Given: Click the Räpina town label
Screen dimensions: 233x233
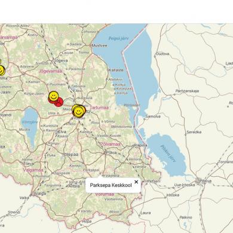Looking at the screenshot, I should click(x=140, y=145).
